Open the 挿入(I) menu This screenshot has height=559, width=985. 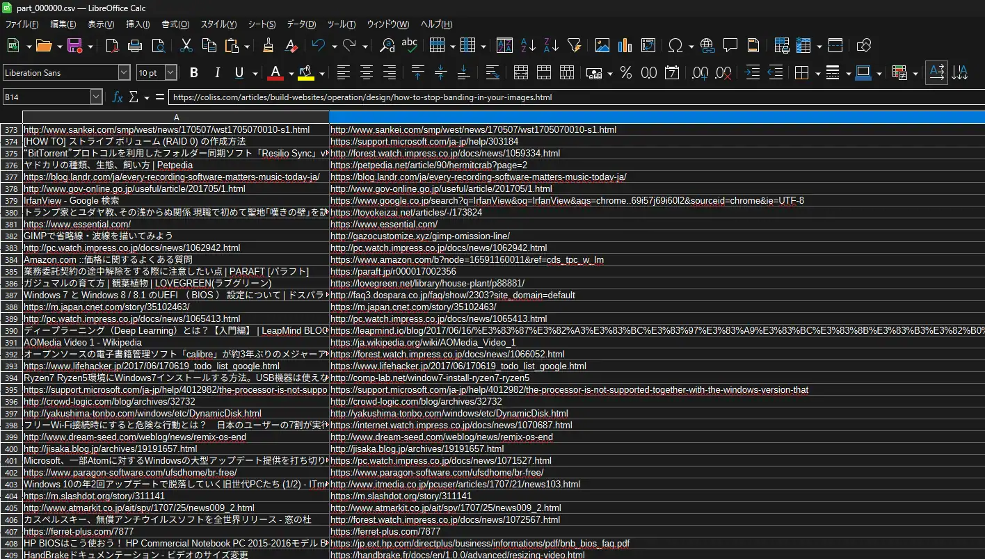pyautogui.click(x=138, y=24)
